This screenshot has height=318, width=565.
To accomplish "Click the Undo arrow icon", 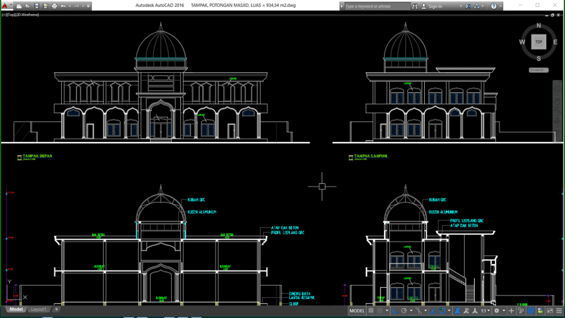I will tap(63, 6).
